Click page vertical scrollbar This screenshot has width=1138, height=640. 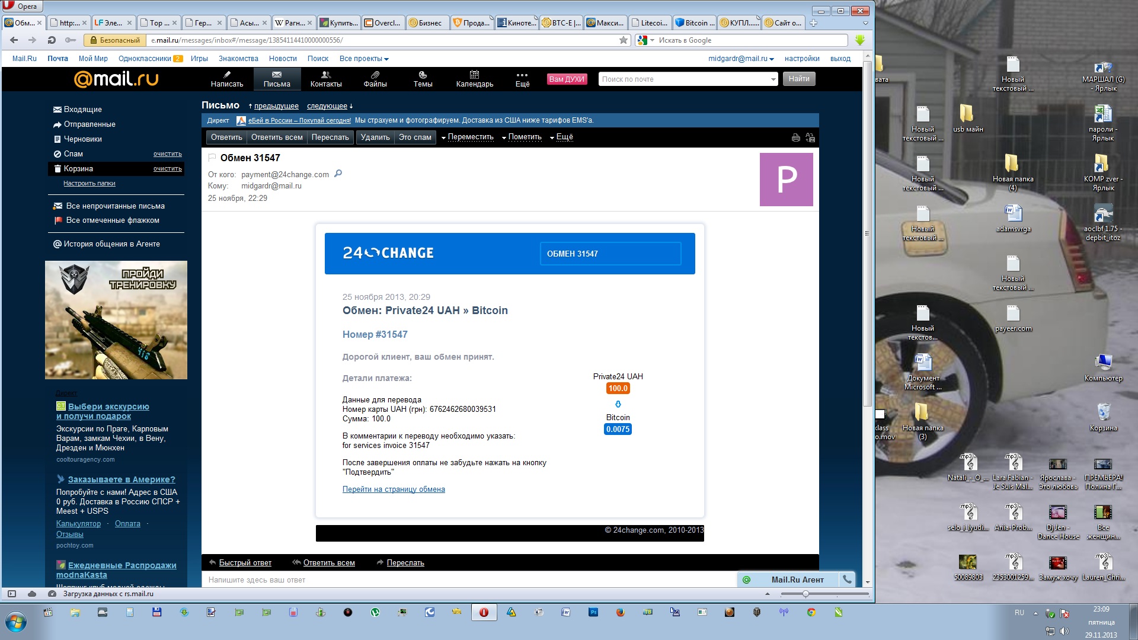point(867,234)
